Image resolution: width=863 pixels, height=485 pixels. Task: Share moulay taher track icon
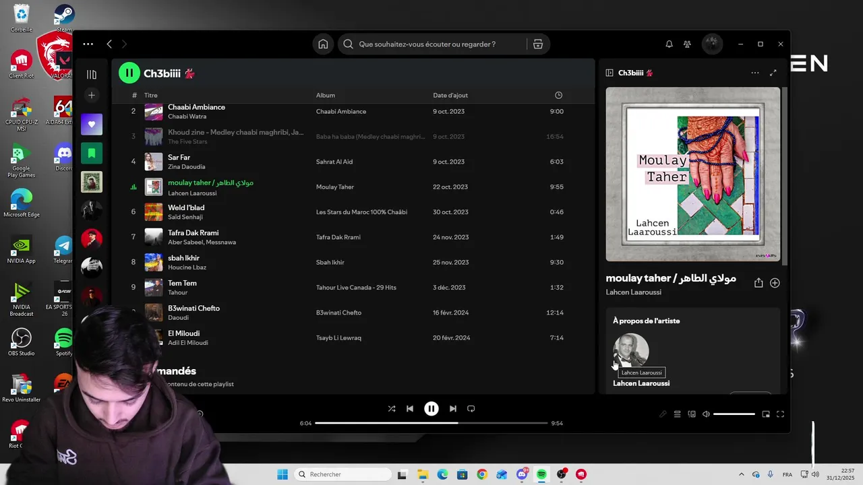[x=758, y=283]
